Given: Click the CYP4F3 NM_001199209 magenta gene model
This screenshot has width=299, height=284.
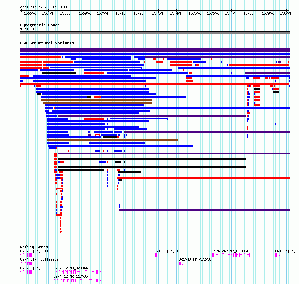Looking at the screenshot, I should (26, 263).
